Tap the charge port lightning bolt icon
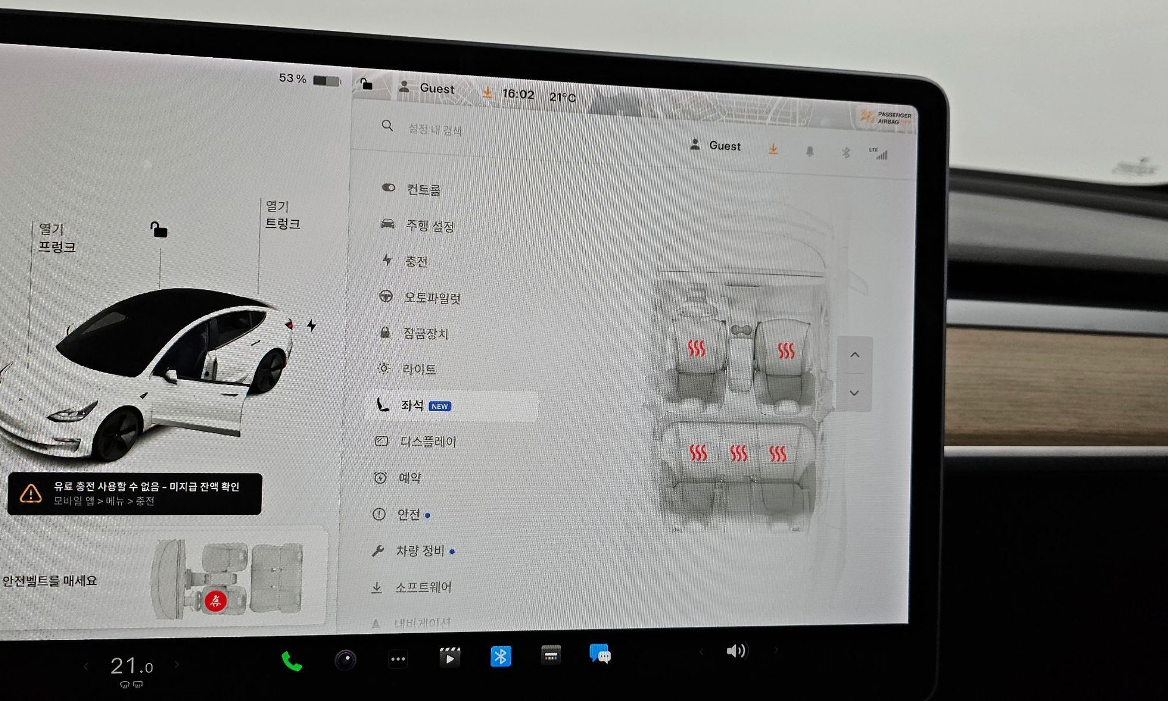This screenshot has width=1168, height=701. pyautogui.click(x=312, y=325)
